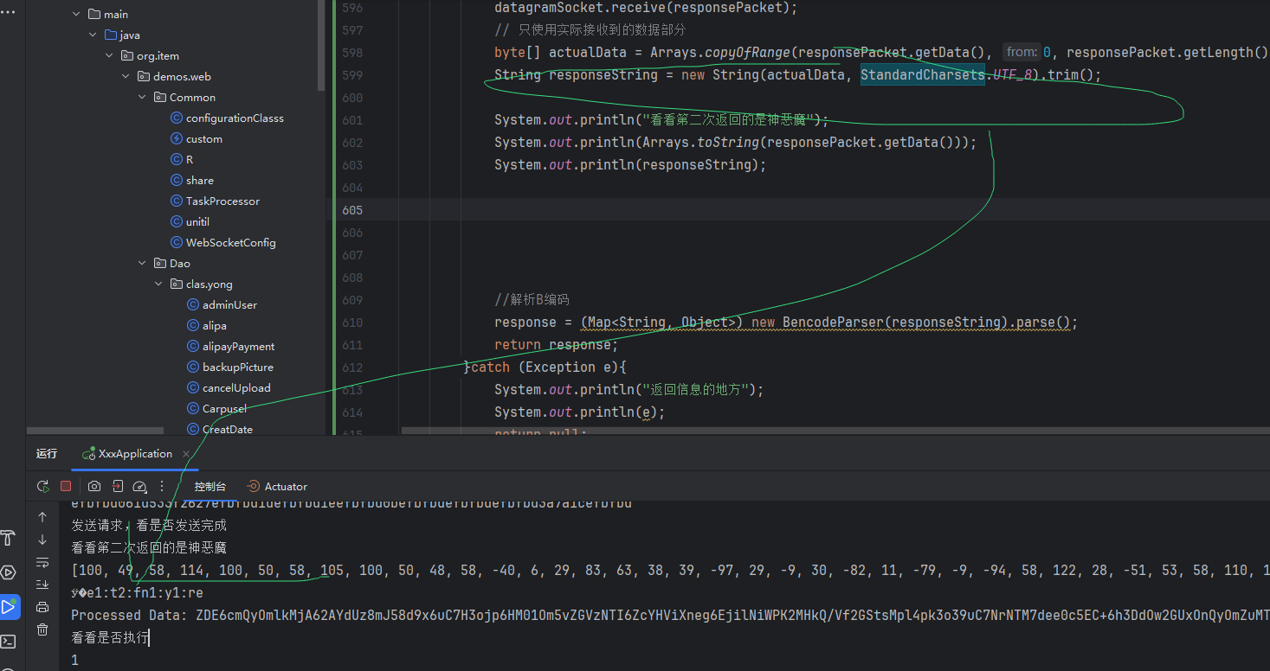Toggle the Run tool window button

pos(8,607)
